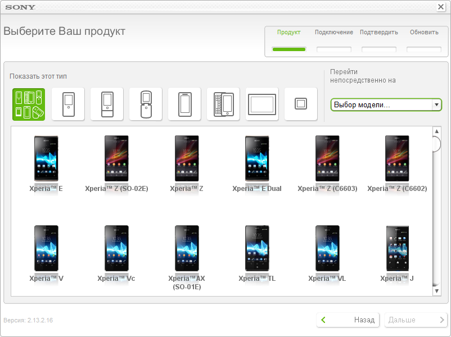Go to the 'Подтвердить' step tab

pyautogui.click(x=379, y=33)
